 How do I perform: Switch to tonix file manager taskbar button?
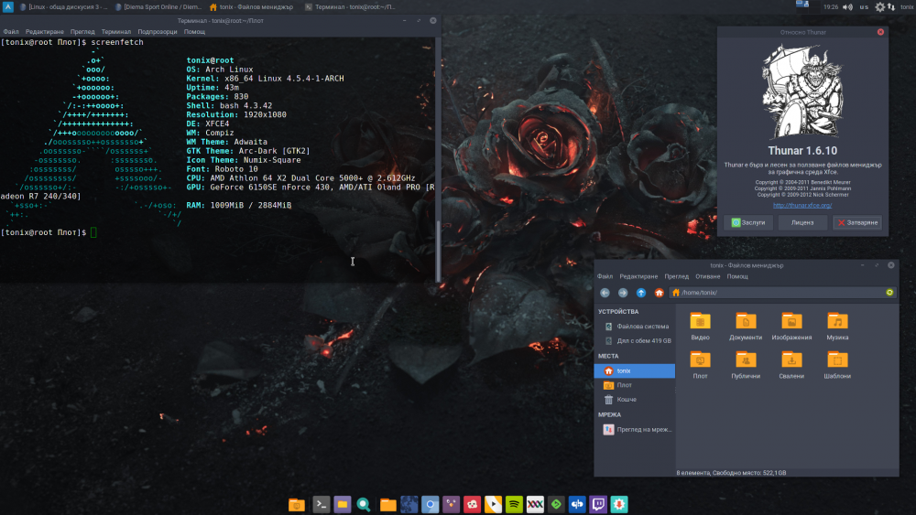pyautogui.click(x=254, y=7)
